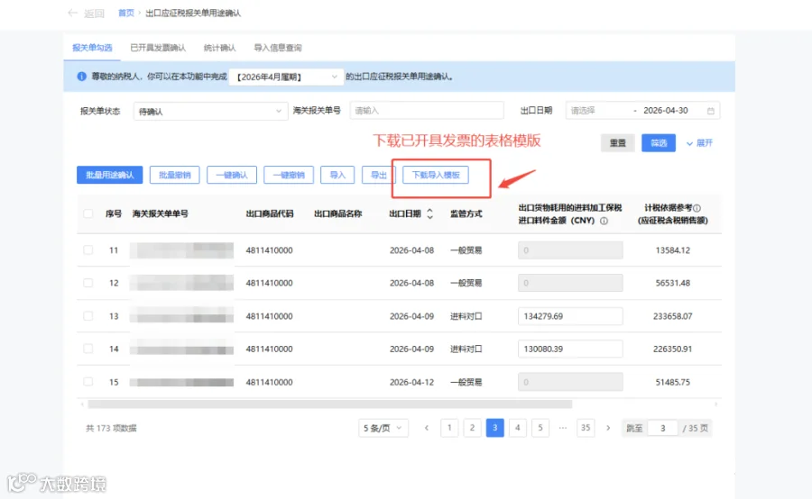812x499 pixels.
Task: Click the pagination ellipsis to jump pages
Action: pyautogui.click(x=563, y=428)
